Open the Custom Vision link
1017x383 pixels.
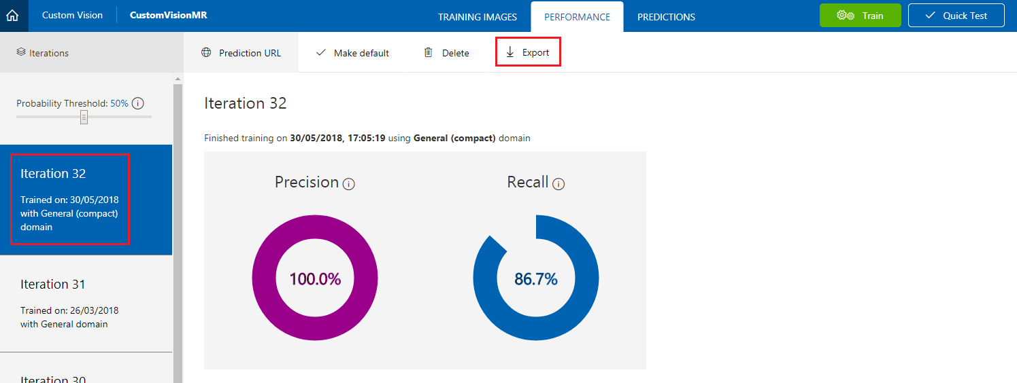[x=72, y=16]
